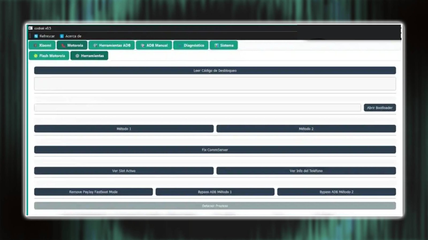The image size is (428, 240).
Task: Select the ADB Manual tab
Action: [x=154, y=45]
